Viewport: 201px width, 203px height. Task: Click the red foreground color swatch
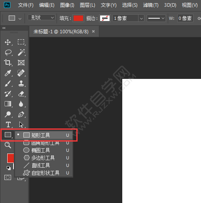(10, 158)
